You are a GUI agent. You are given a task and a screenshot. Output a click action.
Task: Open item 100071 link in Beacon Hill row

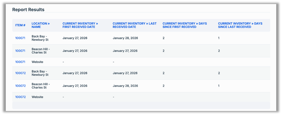pos(20,51)
